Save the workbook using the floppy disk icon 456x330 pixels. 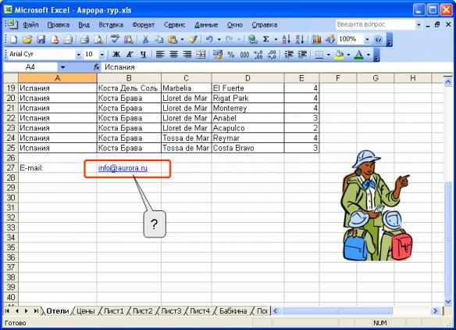tap(41, 39)
